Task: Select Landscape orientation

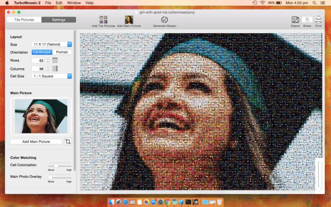Action: coord(42,52)
